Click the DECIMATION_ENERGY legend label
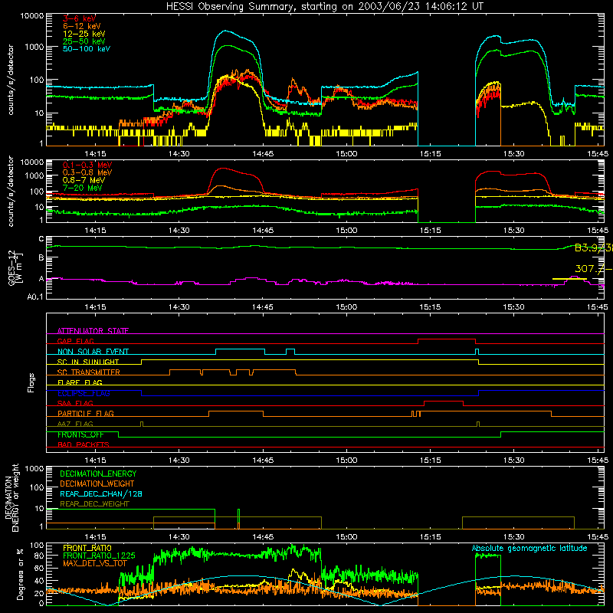 [98, 474]
